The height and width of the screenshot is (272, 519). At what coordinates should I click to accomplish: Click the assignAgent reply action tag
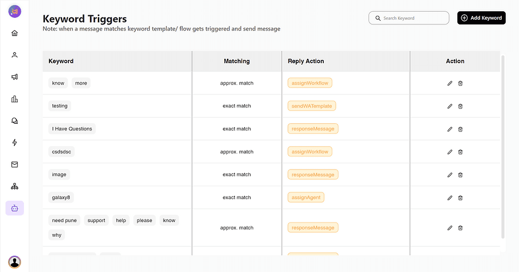(306, 197)
